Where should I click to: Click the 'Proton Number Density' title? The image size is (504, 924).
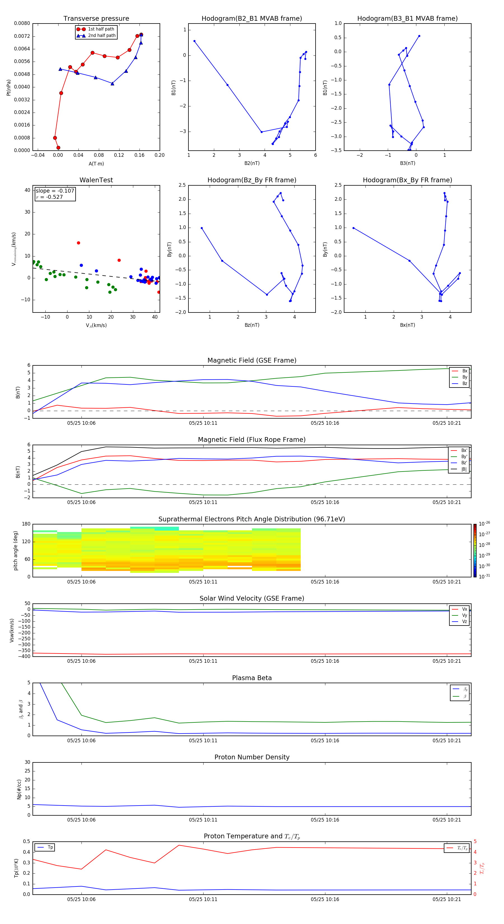click(x=252, y=757)
